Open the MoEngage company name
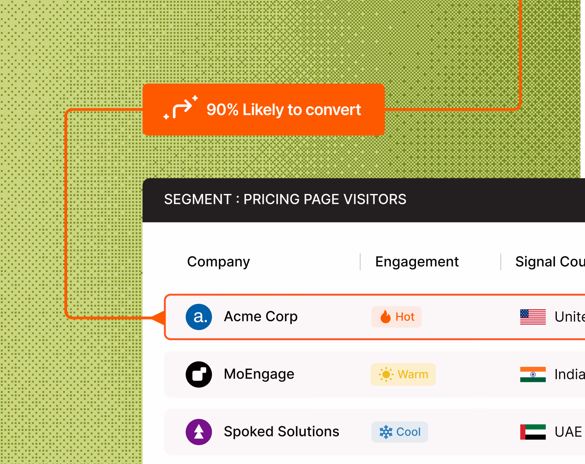585x464 pixels. (259, 374)
